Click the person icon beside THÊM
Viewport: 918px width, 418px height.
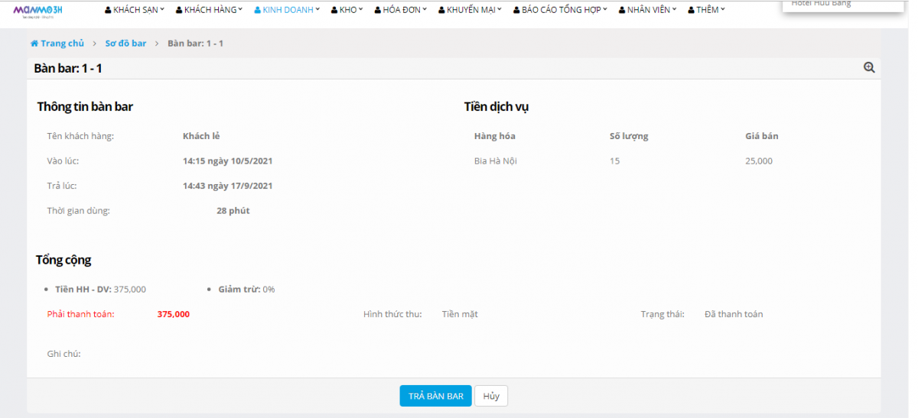pos(691,11)
